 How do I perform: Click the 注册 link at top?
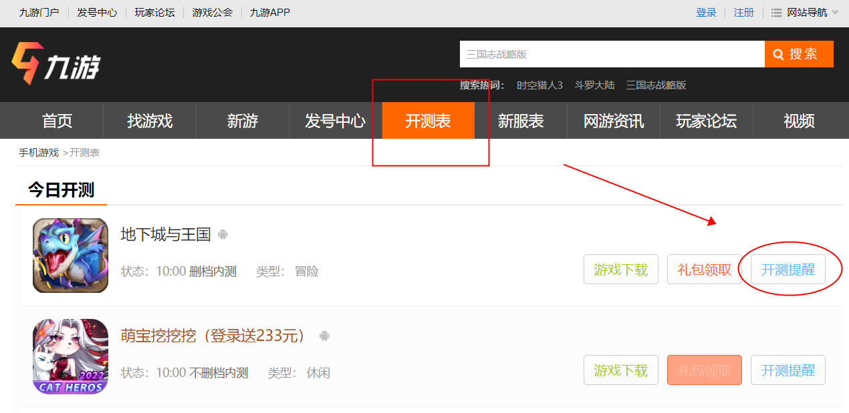(x=743, y=13)
